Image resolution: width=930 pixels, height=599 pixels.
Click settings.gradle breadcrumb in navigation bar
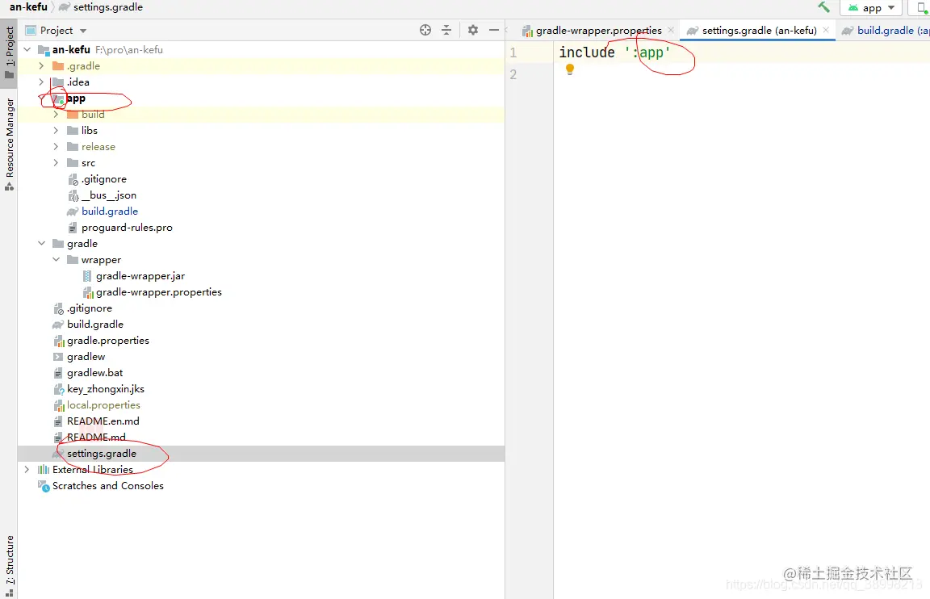click(108, 7)
